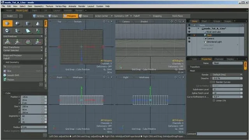Select the Cube primitive tool
The height and width of the screenshot is (140, 249).
point(7,23)
